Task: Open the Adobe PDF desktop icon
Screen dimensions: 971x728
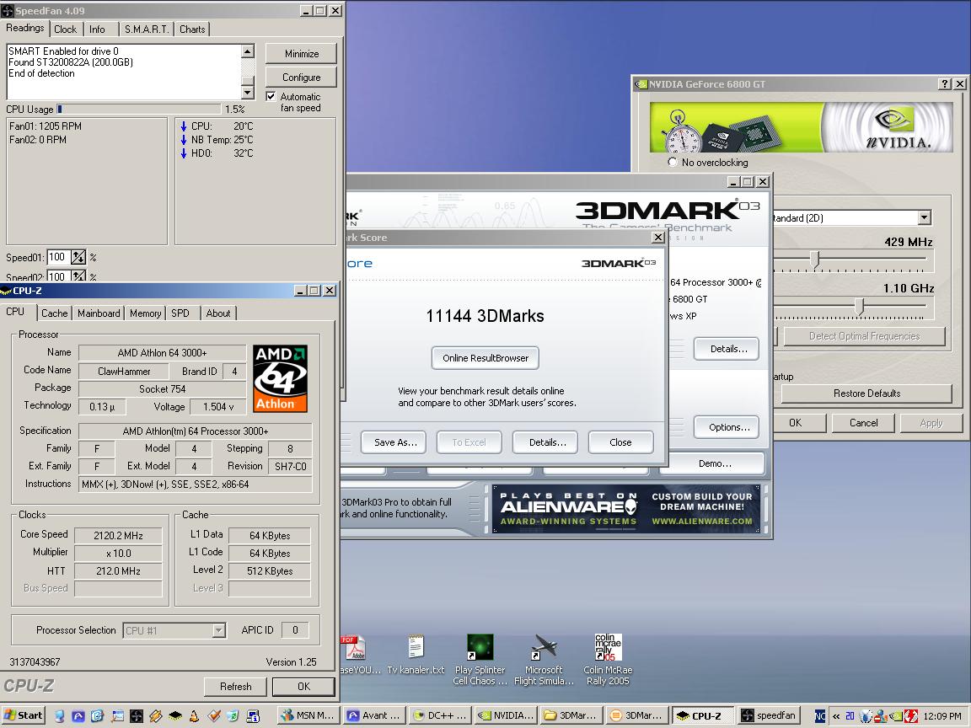Action: (x=356, y=647)
